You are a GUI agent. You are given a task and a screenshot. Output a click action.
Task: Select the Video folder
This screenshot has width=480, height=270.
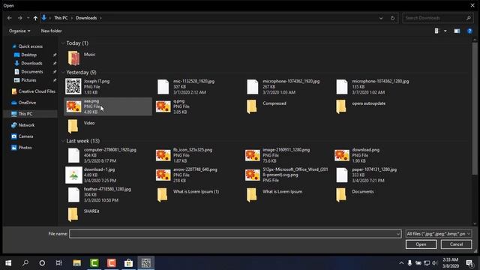tap(81, 126)
